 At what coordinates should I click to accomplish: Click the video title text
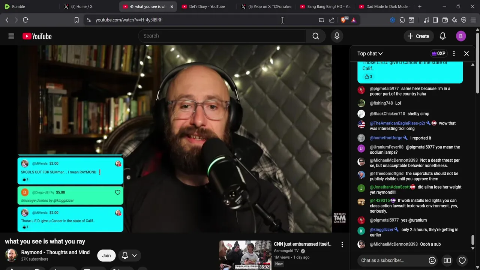point(45,241)
